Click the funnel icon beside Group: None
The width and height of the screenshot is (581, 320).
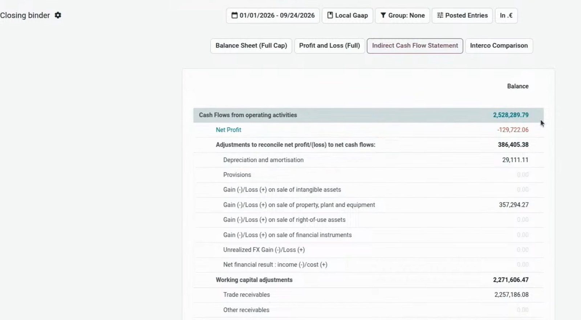[x=383, y=15]
